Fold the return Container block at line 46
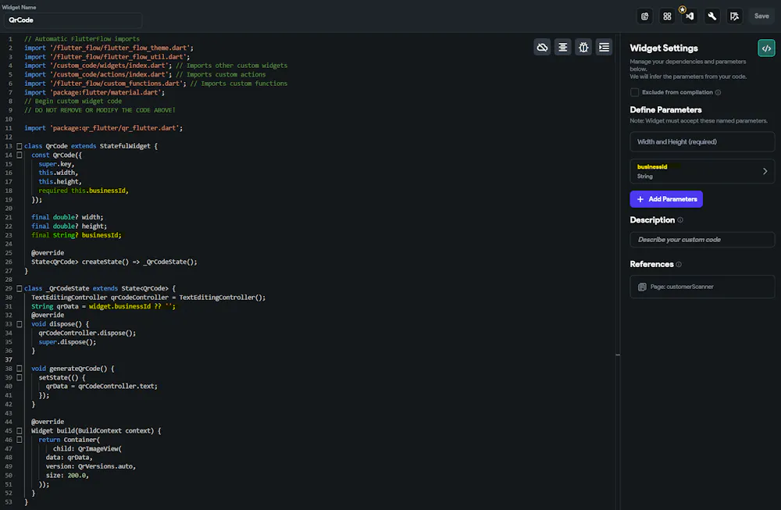The image size is (781, 510). pos(20,440)
